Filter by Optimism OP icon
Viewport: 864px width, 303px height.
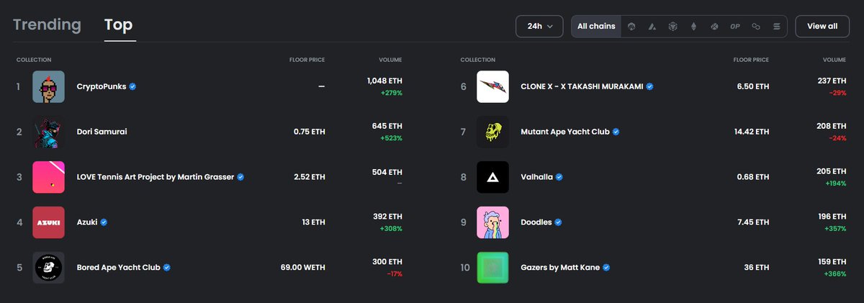click(x=735, y=26)
